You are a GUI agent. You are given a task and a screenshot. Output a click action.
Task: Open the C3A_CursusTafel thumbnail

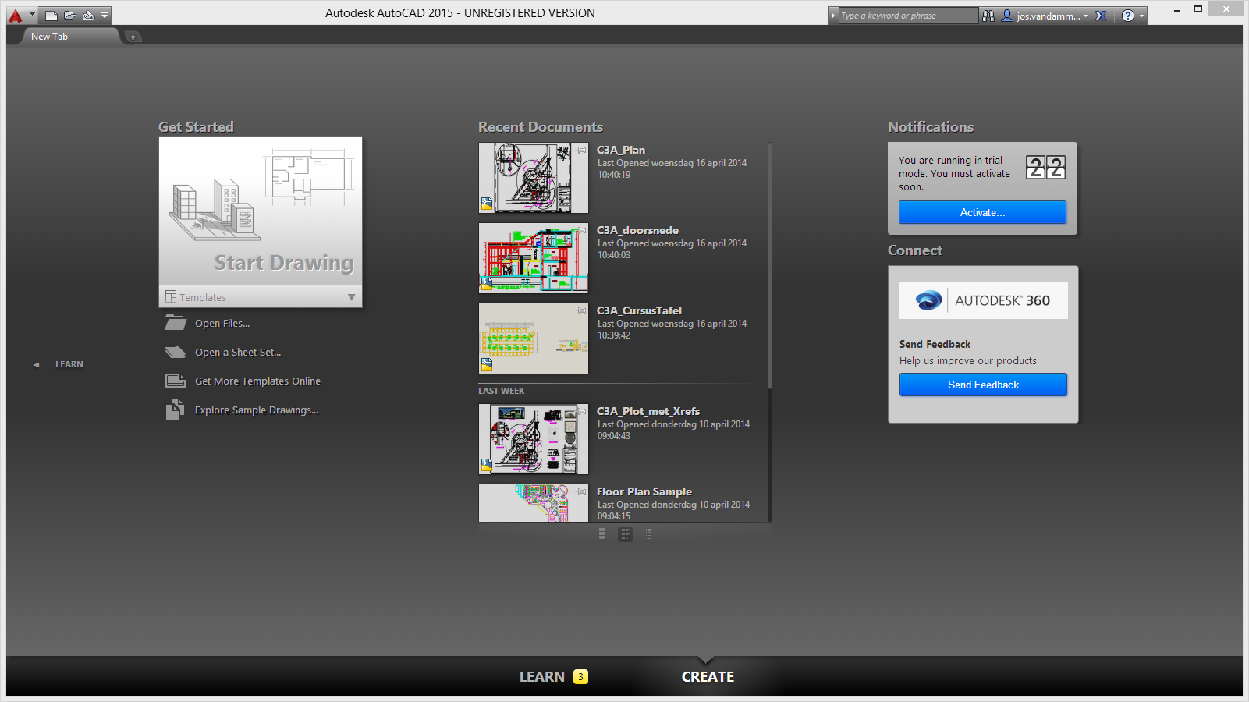tap(534, 339)
